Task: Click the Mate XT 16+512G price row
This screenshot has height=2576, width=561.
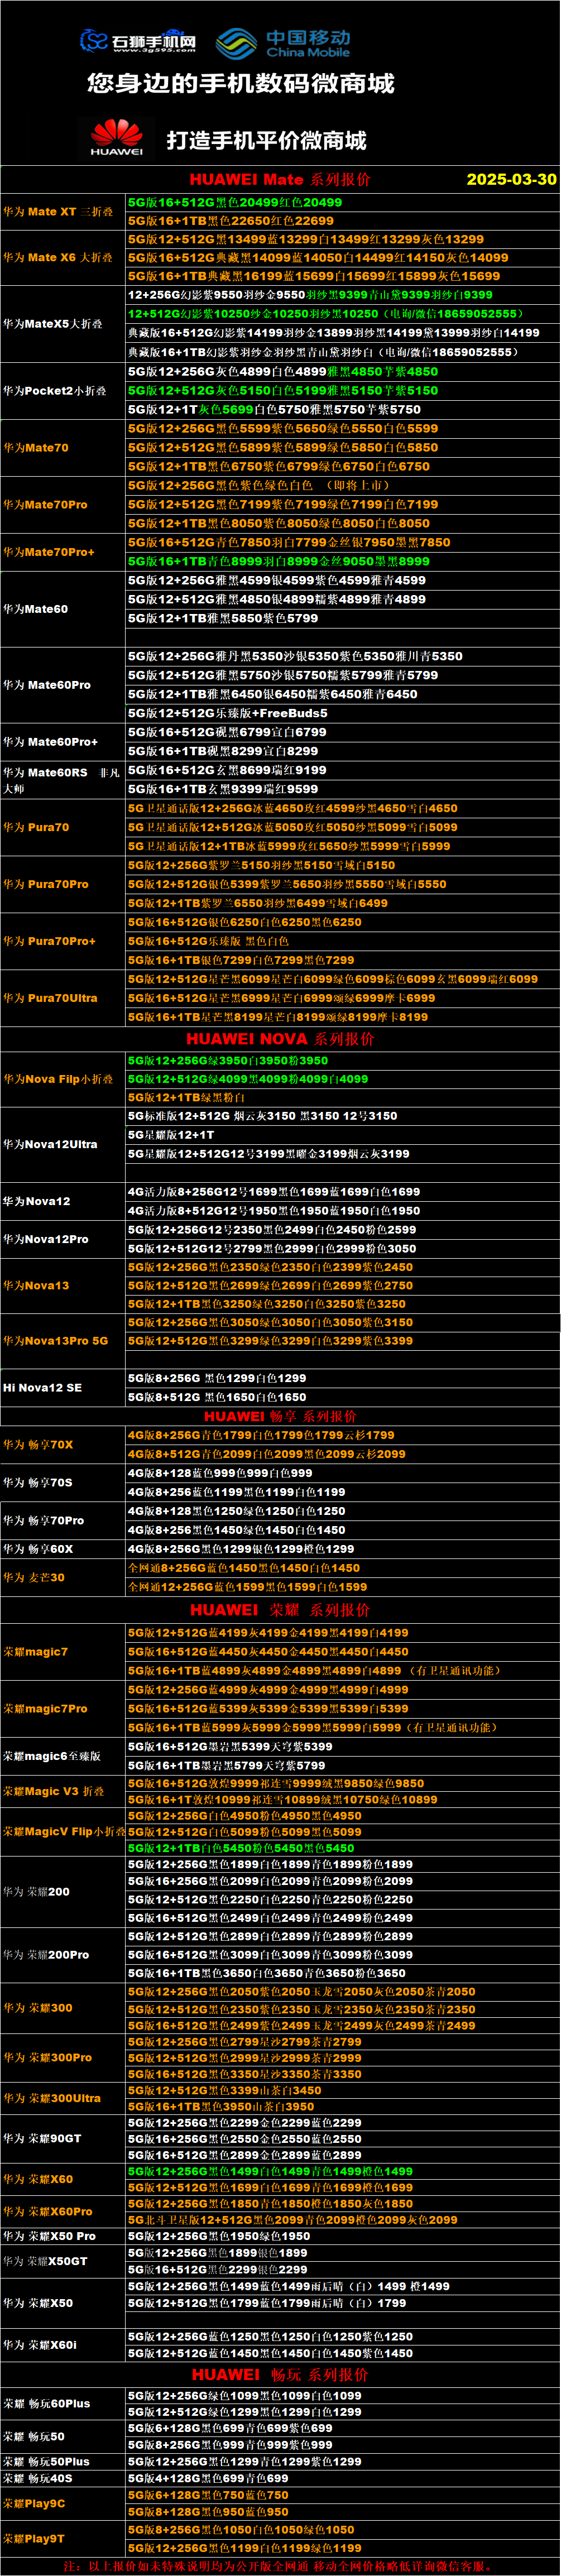Action: [342, 202]
